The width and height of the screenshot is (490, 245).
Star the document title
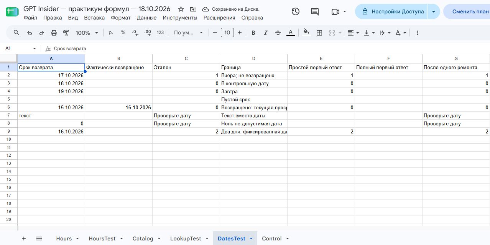[181, 9]
